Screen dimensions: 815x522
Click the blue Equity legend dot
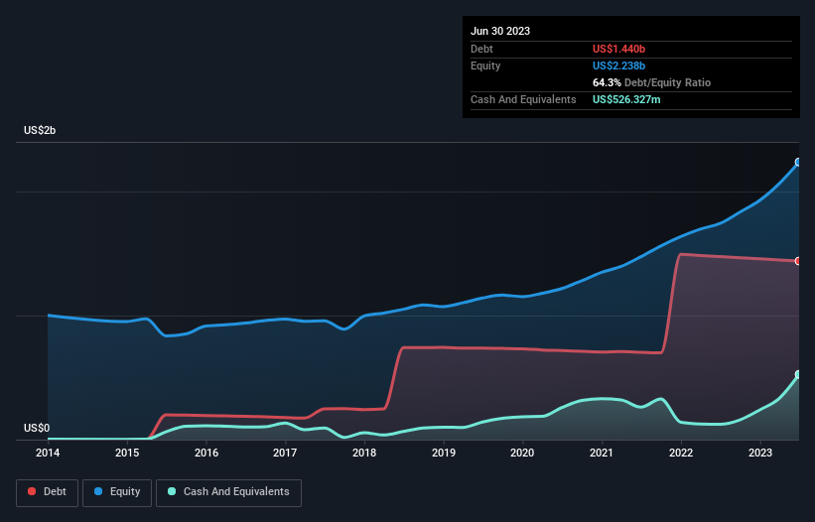click(98, 491)
